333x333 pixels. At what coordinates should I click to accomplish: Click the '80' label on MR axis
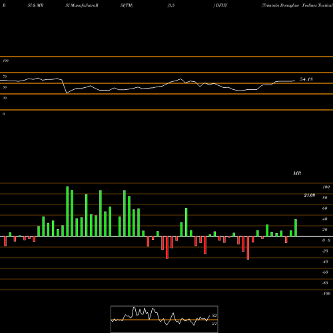(325, 198)
